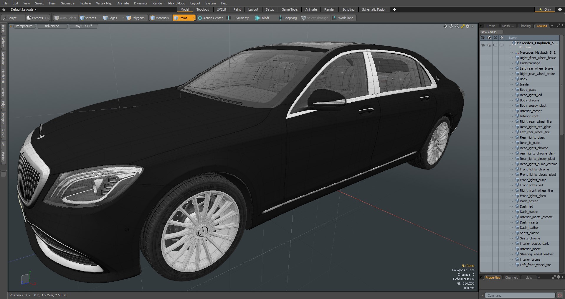Open the vertical Mesh Edit sidebar tab
Viewport: 565px width, 299px height.
[x=3, y=76]
